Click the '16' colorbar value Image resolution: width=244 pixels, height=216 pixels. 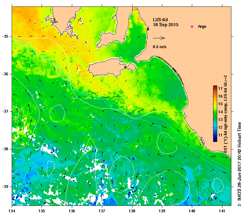[220, 96]
